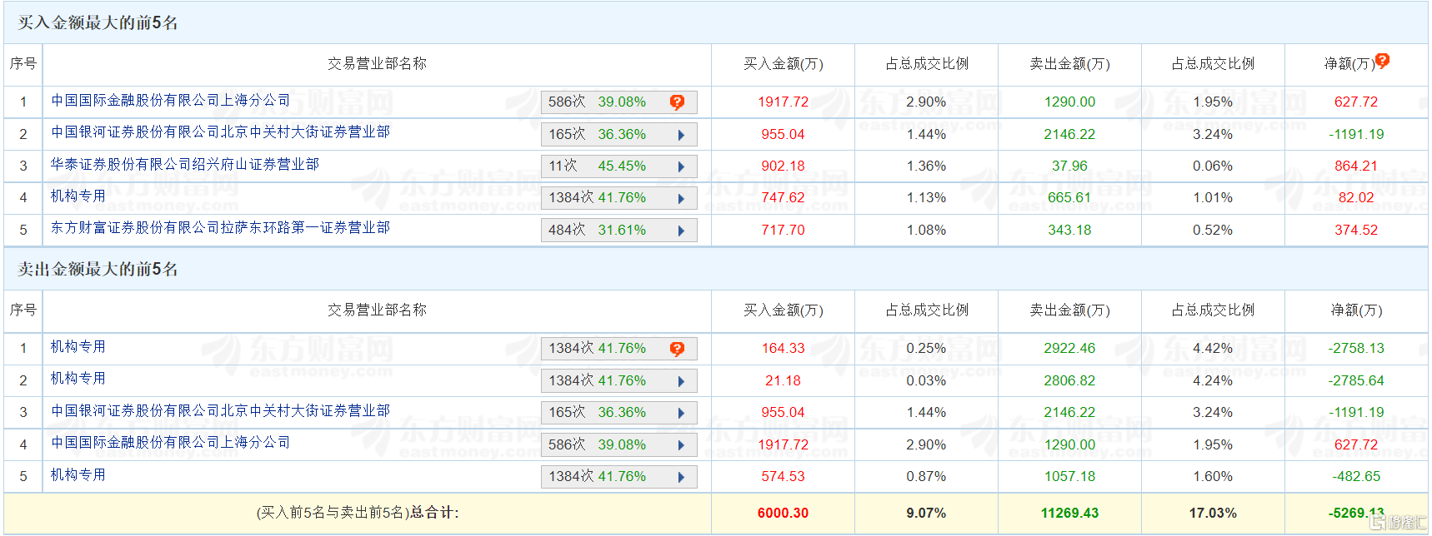Screen dimensions: 1432x536
Task: Expand 中国国际金融 arrow in the 卖出金额最大 table
Action: point(681,445)
